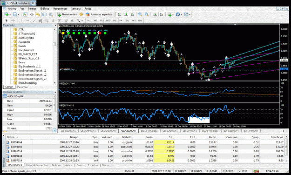The width and height of the screenshot is (291, 175).
Task: Expand the Periods dropdown arrow
Action: click(x=181, y=14)
